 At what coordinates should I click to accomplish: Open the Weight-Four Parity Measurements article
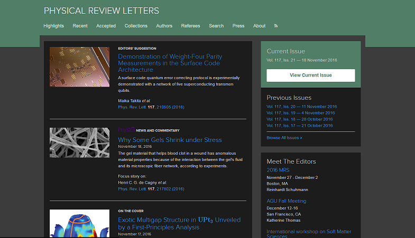(170, 63)
